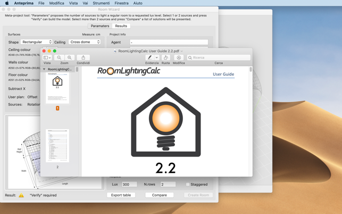Show the markup toolbar via Modifica icon
This screenshot has height=214, width=342.
(179, 57)
